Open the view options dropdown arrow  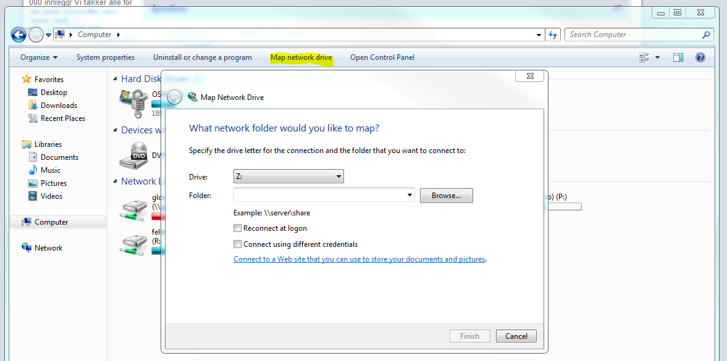coord(657,57)
